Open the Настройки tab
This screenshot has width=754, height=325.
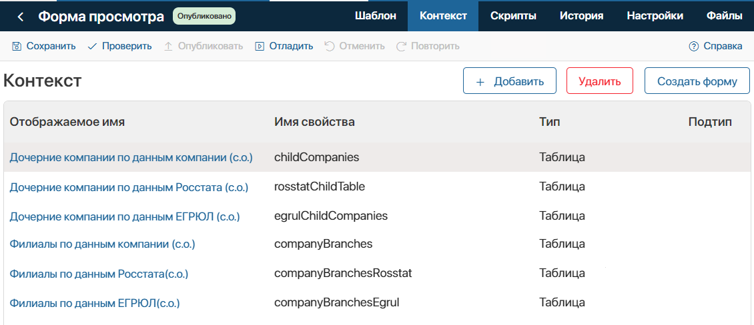(x=655, y=16)
